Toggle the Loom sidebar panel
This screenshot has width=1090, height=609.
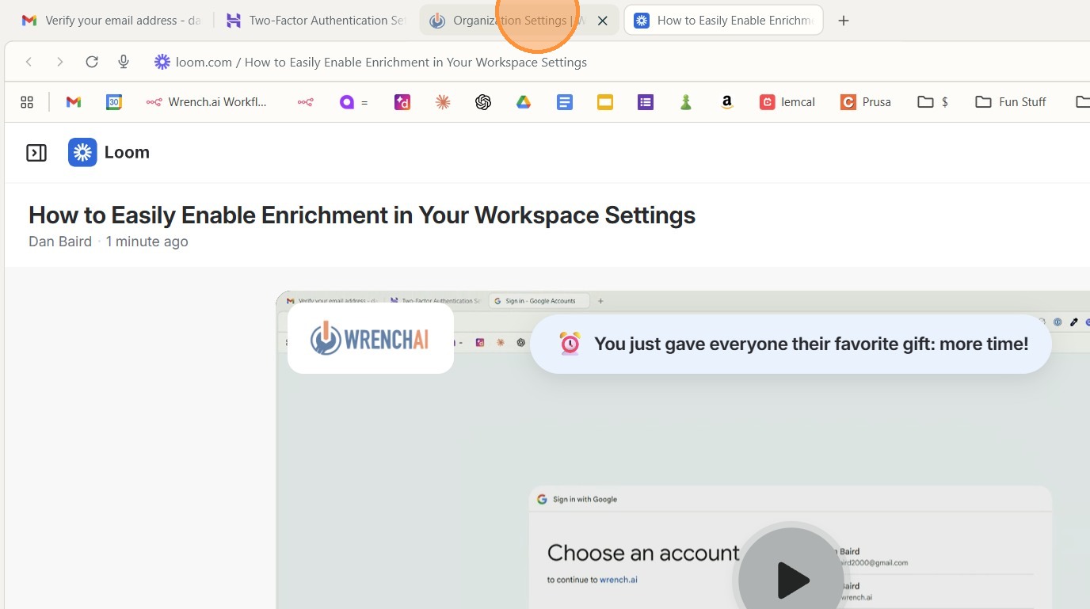tap(36, 153)
